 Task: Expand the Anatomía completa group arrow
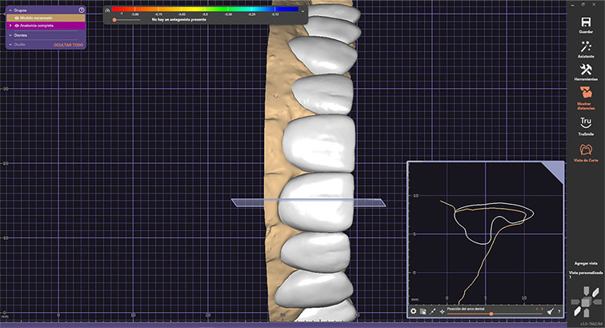[x=10, y=26]
